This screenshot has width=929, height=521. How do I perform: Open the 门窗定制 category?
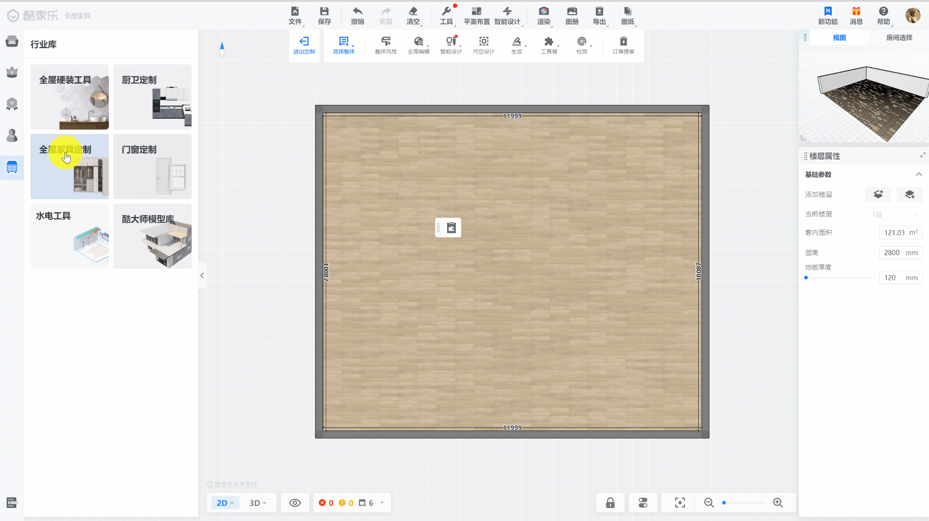pos(152,166)
